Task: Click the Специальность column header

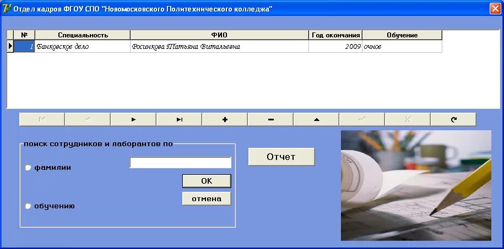Action: [x=83, y=35]
